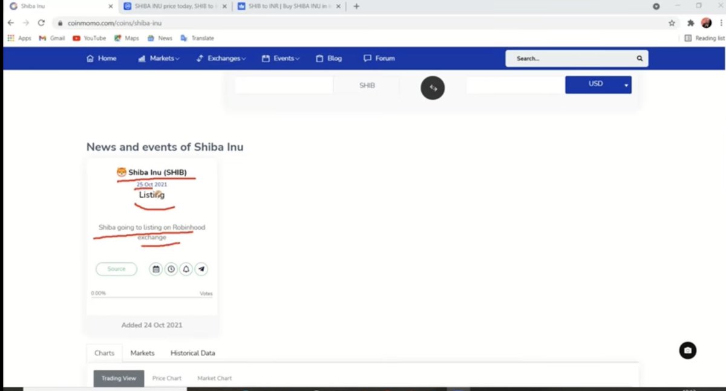Switch to the Historical Data tab

[x=192, y=353]
